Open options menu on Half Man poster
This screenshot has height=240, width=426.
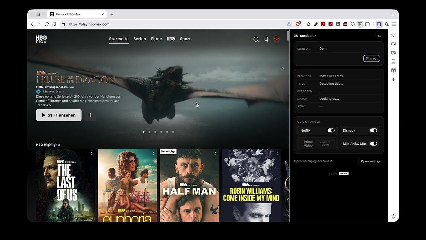click(215, 153)
